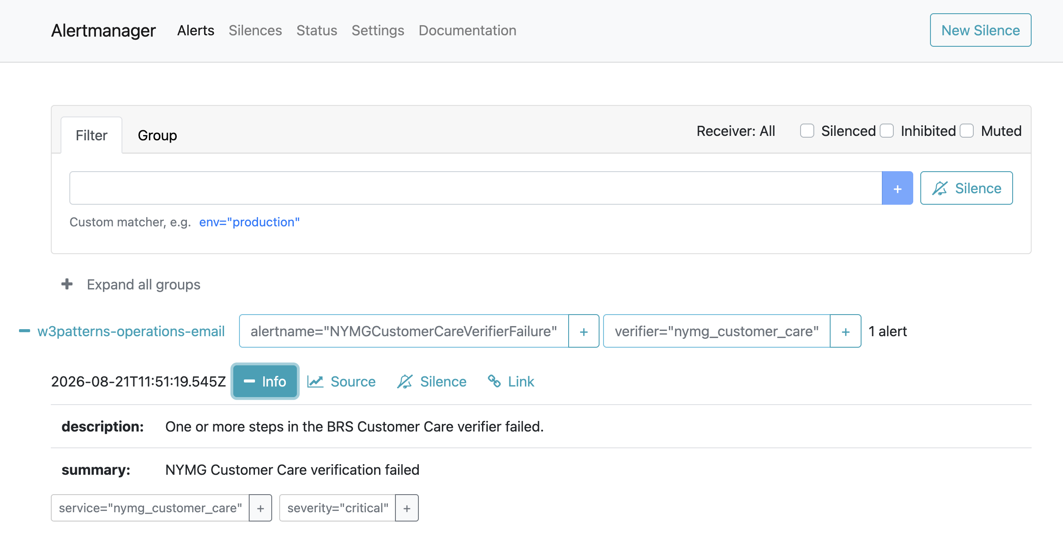Click the New Silence button
1063x548 pixels.
[980, 30]
